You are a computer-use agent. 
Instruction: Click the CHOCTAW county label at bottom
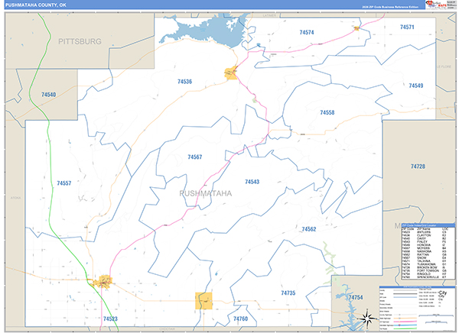click(167, 329)
